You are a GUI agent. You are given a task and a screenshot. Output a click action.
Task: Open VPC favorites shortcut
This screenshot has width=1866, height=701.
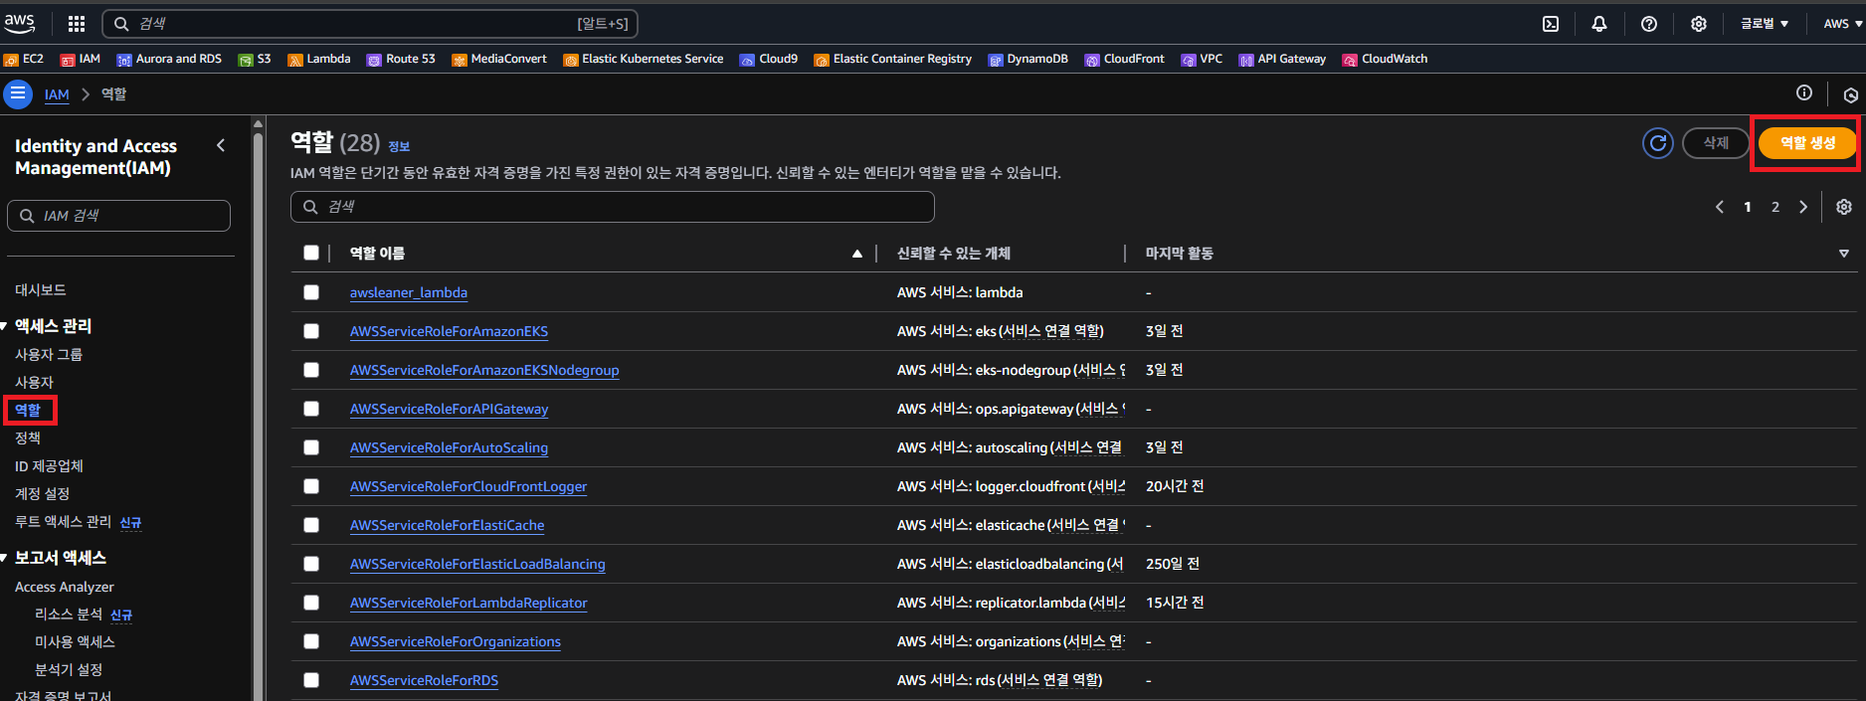tap(1202, 60)
